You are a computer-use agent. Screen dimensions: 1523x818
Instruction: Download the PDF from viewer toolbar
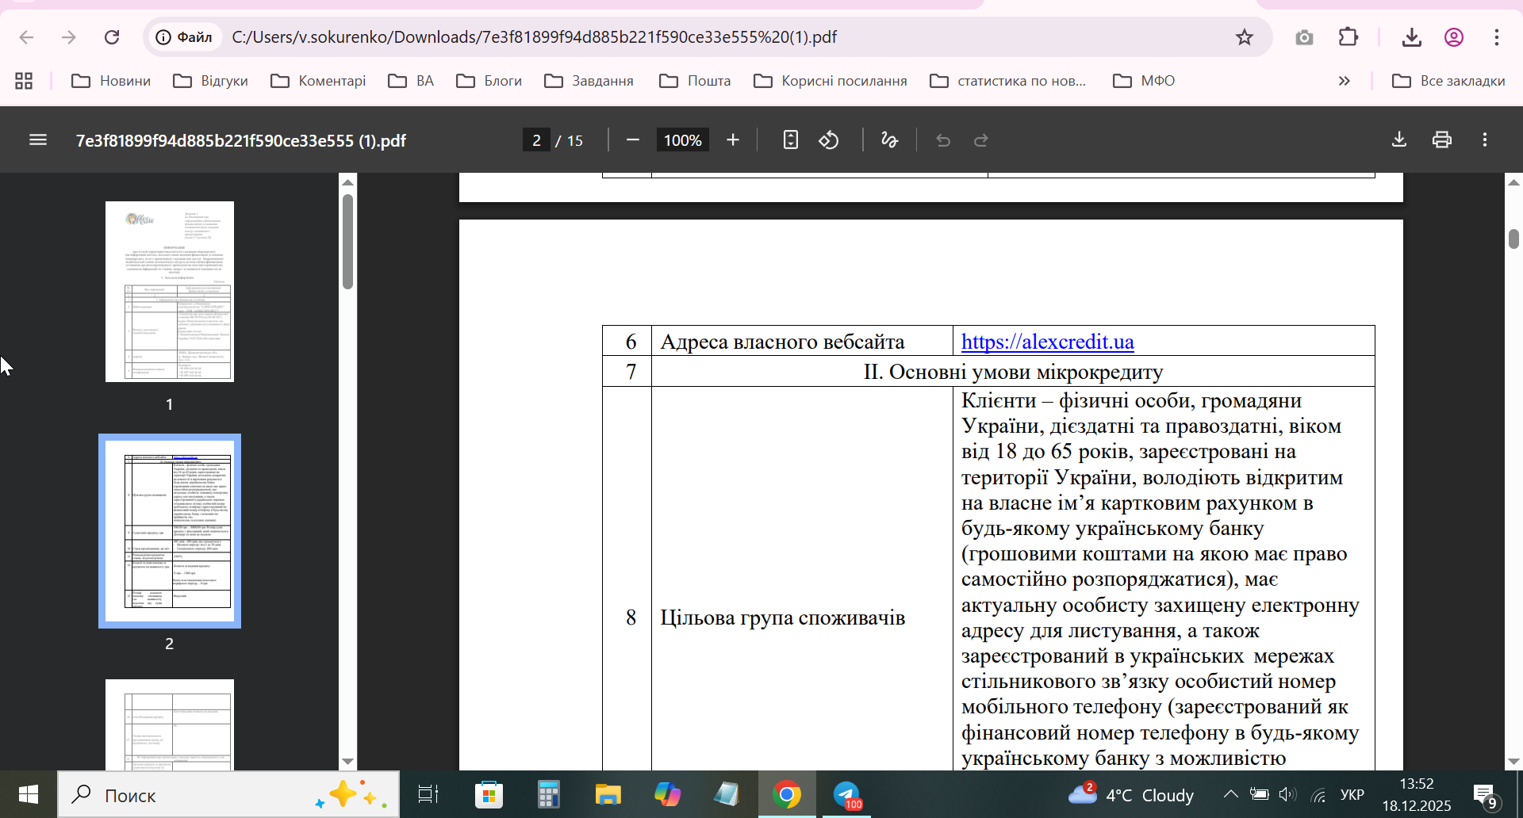1399,140
